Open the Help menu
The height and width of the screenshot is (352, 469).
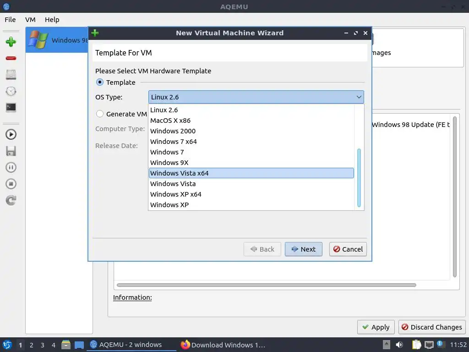[x=52, y=19]
